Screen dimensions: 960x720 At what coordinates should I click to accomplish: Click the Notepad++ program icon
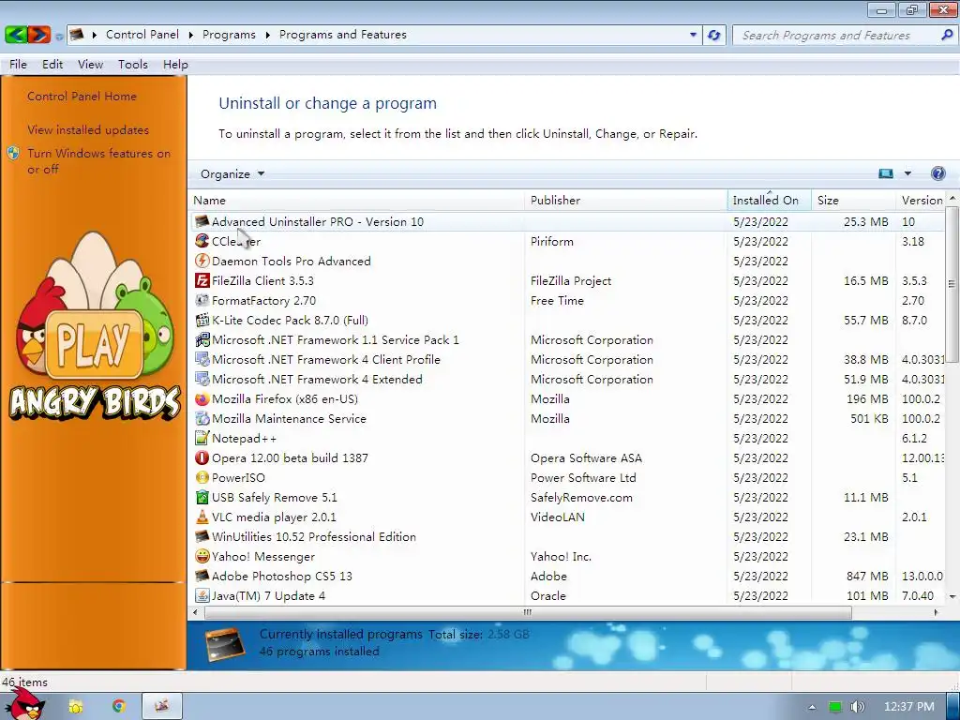pyautogui.click(x=202, y=439)
